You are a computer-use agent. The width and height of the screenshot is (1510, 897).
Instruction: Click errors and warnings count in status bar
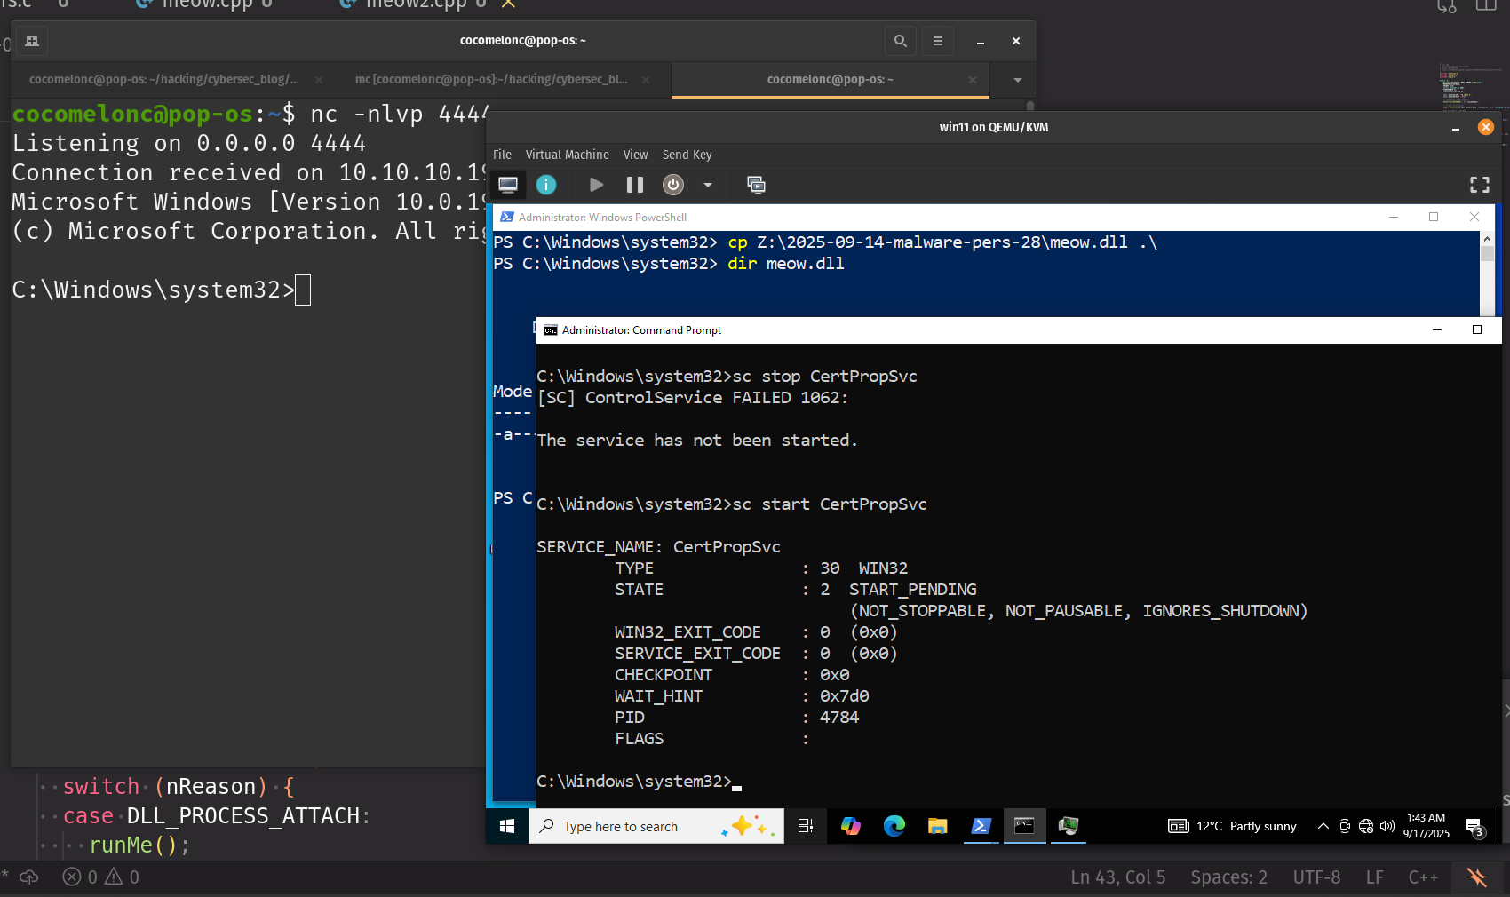click(x=101, y=877)
